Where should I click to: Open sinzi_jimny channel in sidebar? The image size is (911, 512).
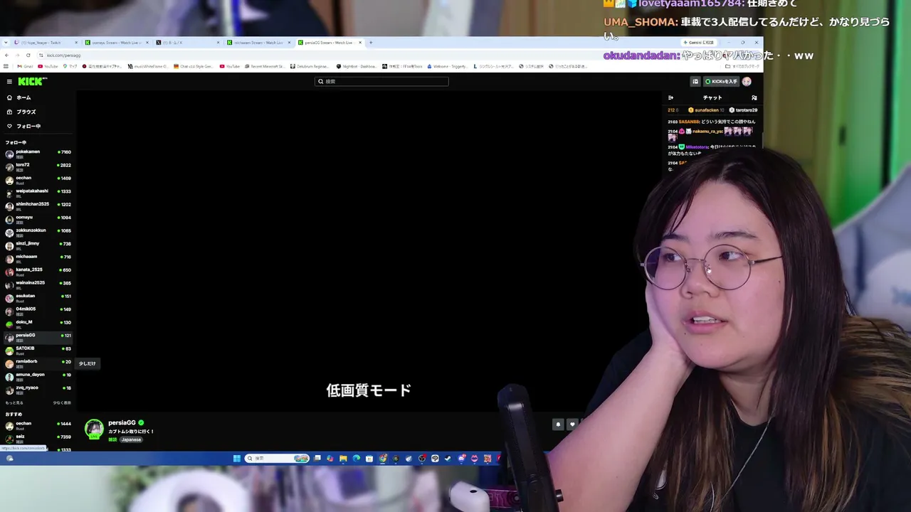38,245
